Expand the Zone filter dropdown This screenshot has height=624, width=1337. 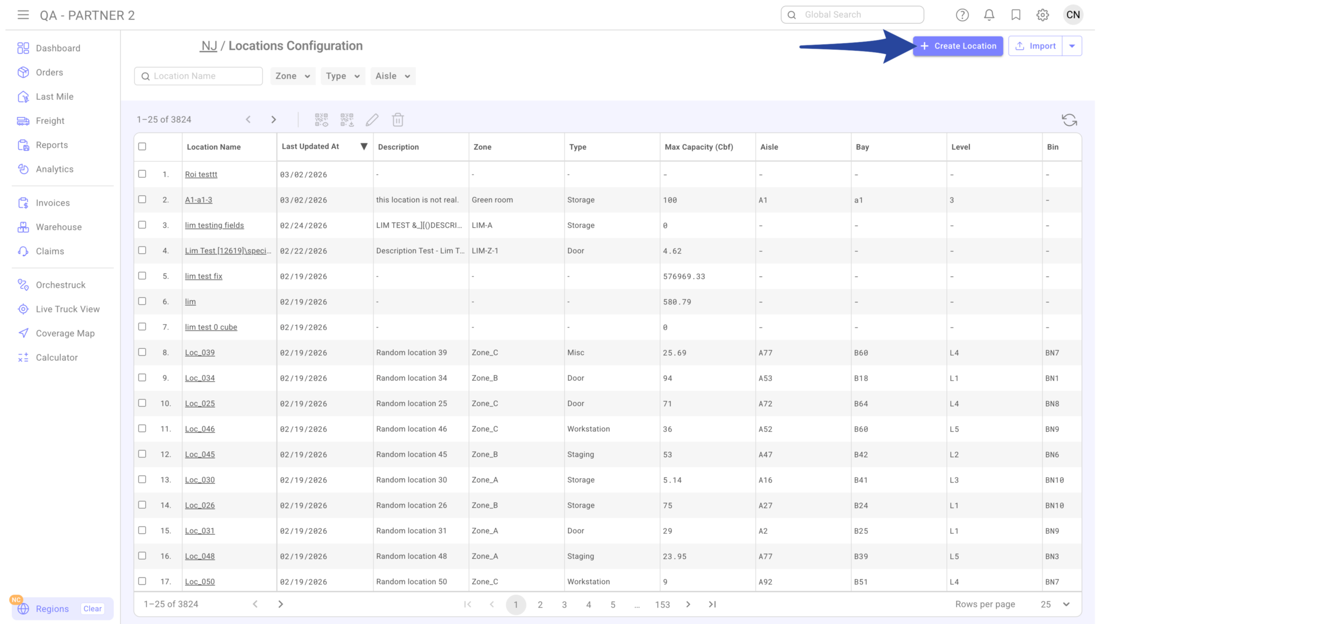tap(292, 76)
